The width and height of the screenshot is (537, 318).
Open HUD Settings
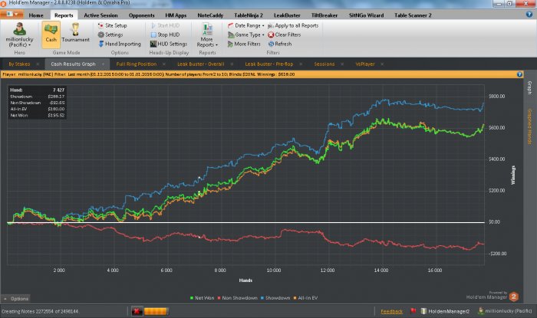tap(171, 44)
